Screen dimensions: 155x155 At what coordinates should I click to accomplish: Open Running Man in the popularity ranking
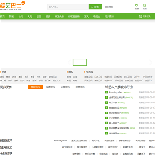pos(115,92)
